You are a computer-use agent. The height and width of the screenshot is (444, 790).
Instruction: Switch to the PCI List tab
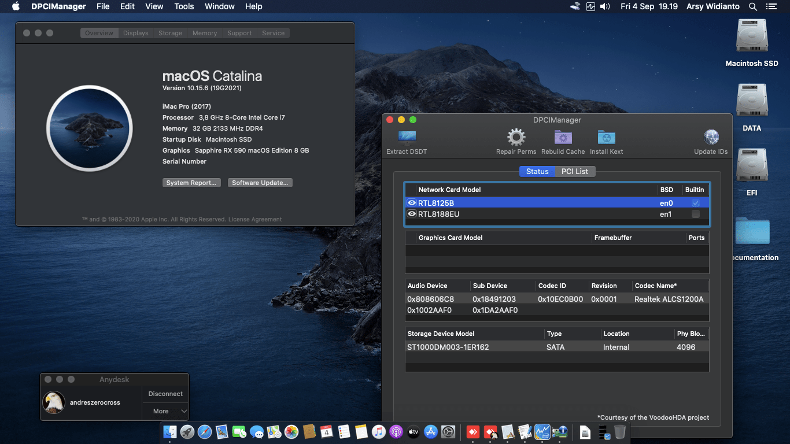[575, 171]
